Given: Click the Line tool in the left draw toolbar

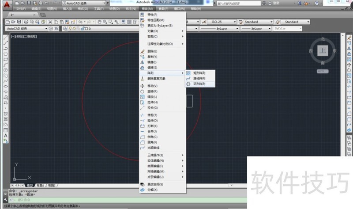Looking at the screenshot, I should 6,38.
